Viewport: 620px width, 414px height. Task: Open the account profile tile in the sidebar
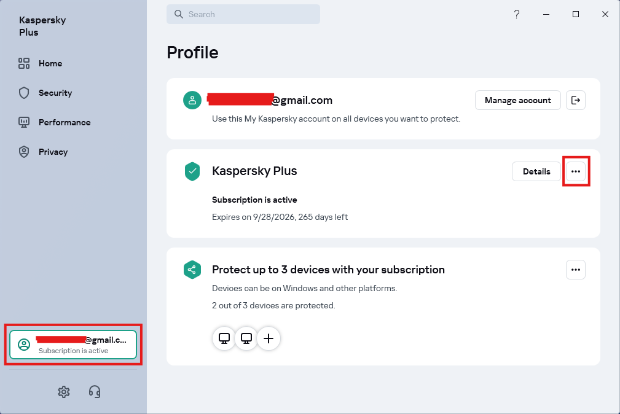[x=73, y=344]
